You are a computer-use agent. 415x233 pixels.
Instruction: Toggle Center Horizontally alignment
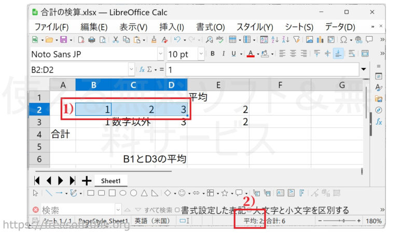(x=293, y=54)
